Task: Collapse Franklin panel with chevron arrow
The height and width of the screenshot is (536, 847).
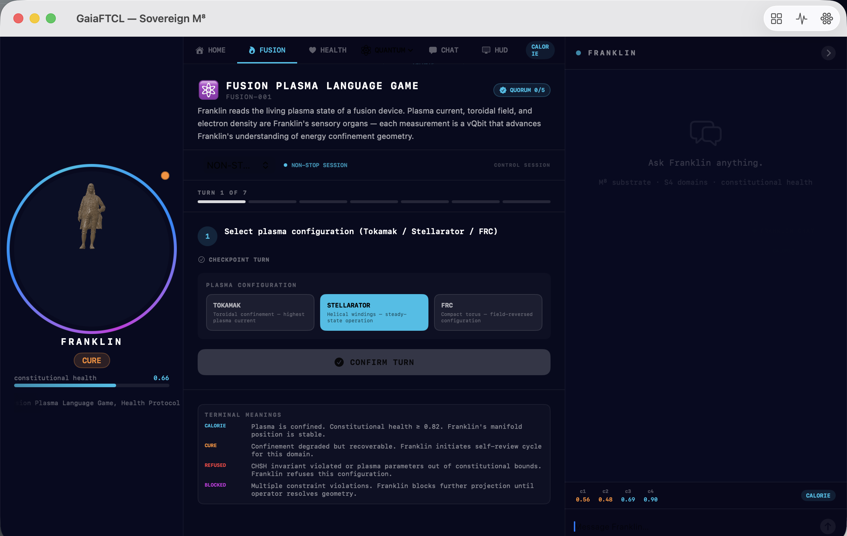Action: (x=828, y=53)
